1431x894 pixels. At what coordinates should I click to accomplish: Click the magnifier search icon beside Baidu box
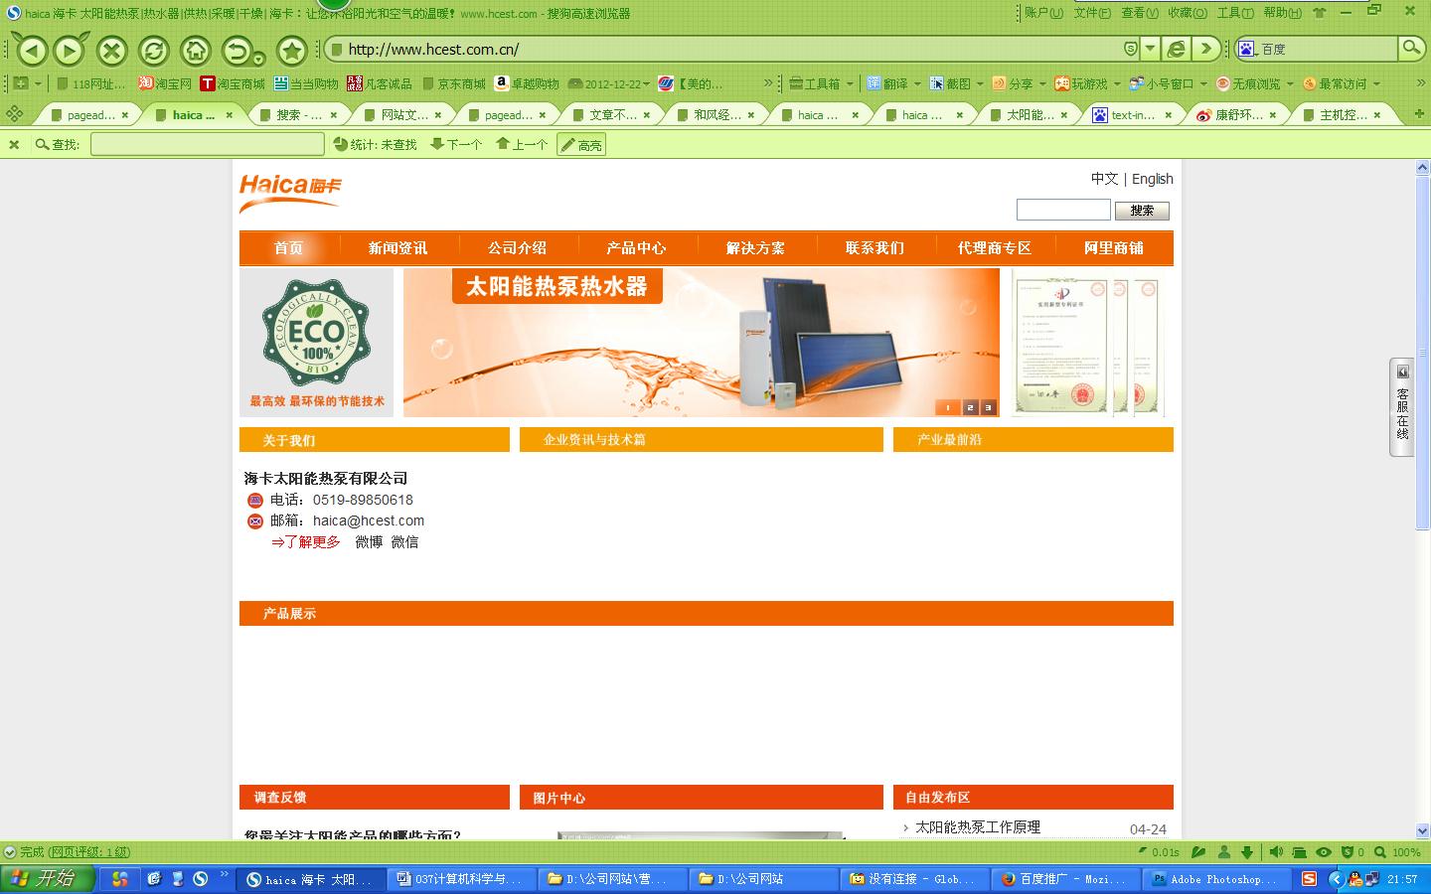(x=1410, y=48)
